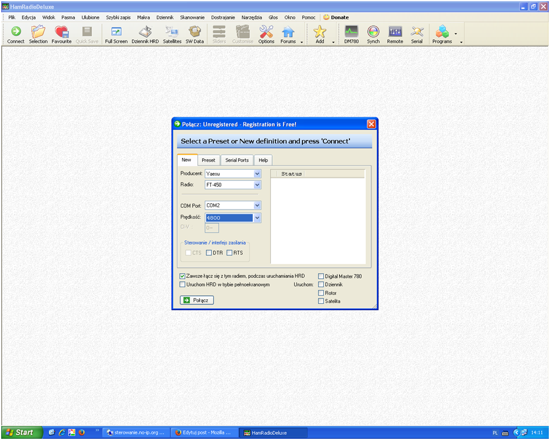Open the Makra menu
Image resolution: width=550 pixels, height=440 pixels.
(x=144, y=17)
